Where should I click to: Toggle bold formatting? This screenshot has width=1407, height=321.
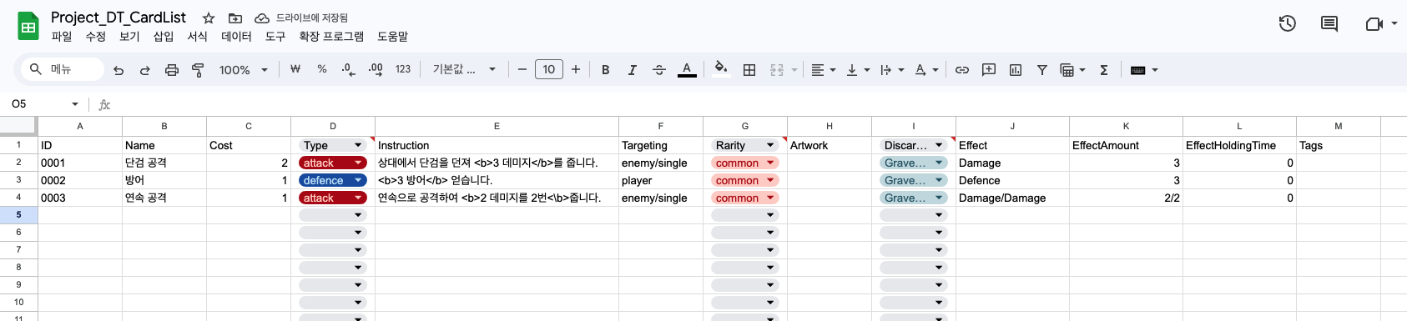coord(606,70)
